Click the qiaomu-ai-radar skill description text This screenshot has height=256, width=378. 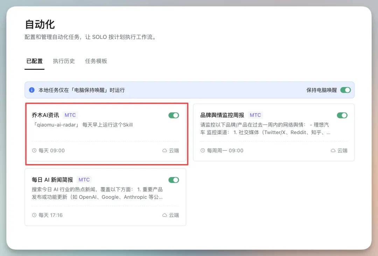82,125
